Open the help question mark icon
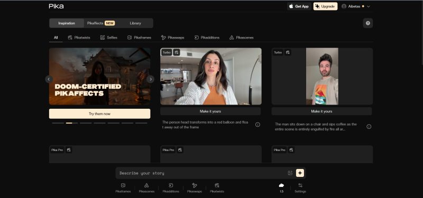Screen dimensions: 423x198 point(367,23)
